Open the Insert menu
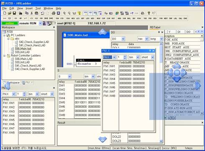This screenshot has height=151, width=205. pos(29,8)
